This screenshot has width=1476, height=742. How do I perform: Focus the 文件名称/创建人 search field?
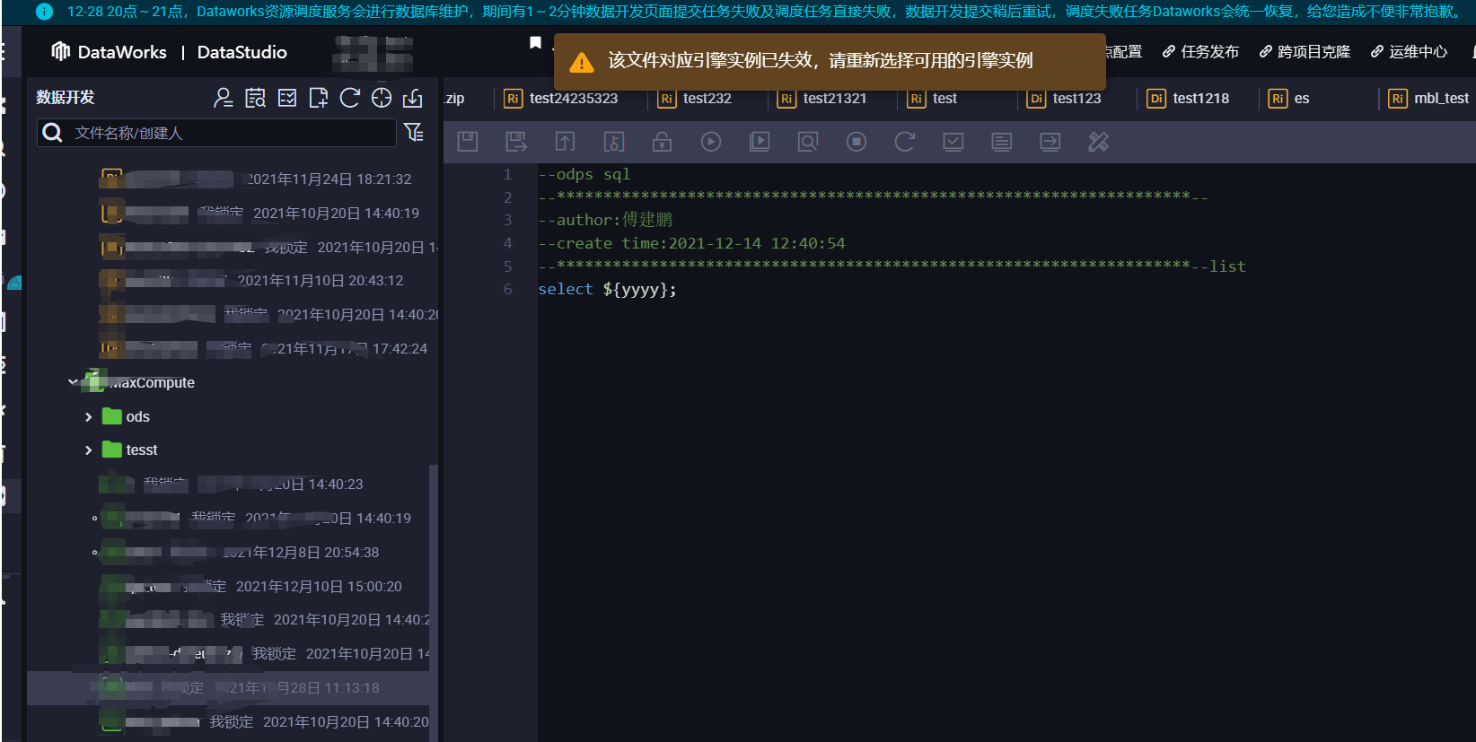click(216, 133)
